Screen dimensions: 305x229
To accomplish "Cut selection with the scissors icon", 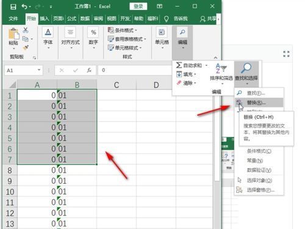I will (x=26, y=30).
